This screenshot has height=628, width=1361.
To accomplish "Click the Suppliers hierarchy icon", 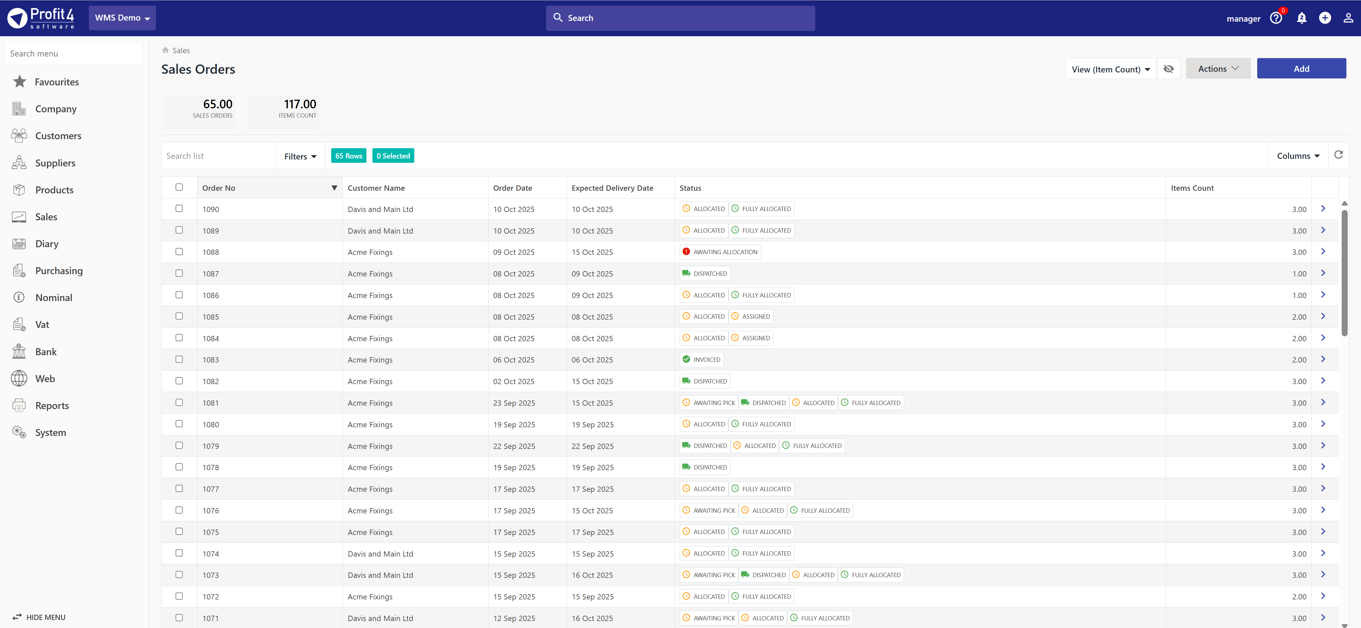I will pos(19,162).
